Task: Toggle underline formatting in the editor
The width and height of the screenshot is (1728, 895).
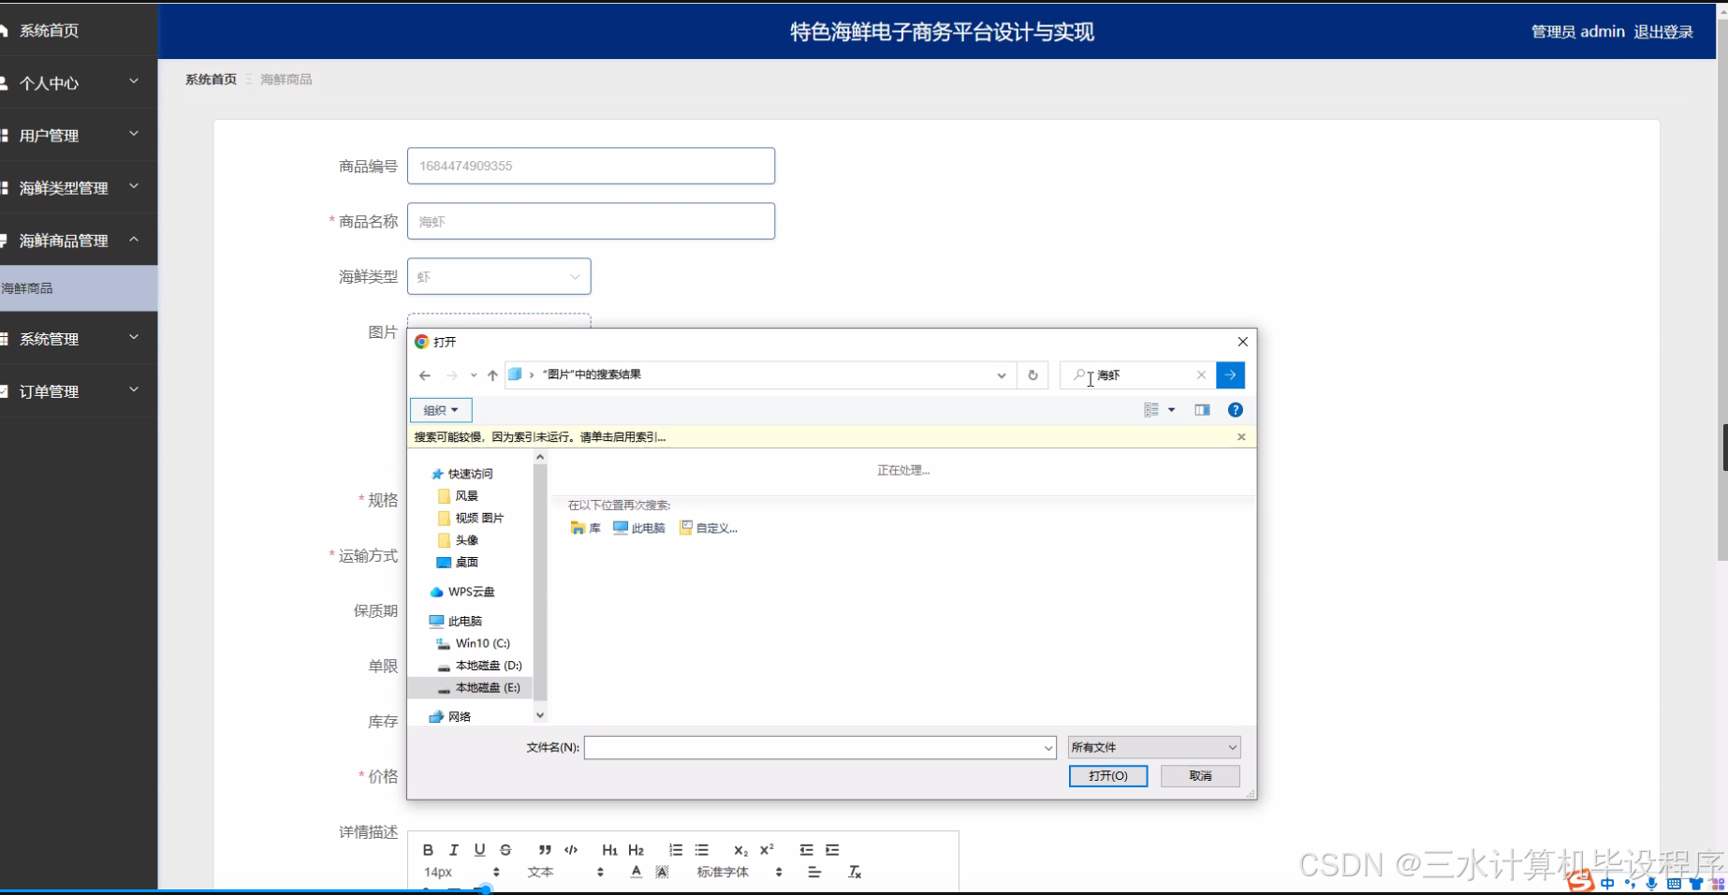Action: pyautogui.click(x=479, y=850)
